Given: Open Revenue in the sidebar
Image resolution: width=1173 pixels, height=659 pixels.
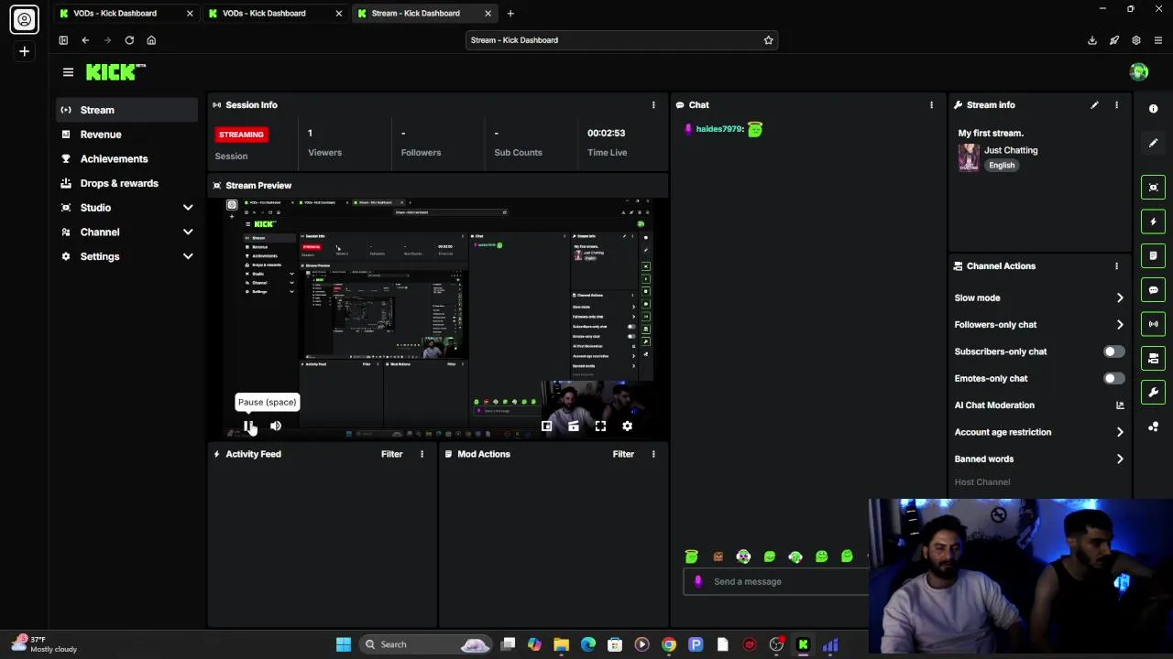Looking at the screenshot, I should (126, 135).
